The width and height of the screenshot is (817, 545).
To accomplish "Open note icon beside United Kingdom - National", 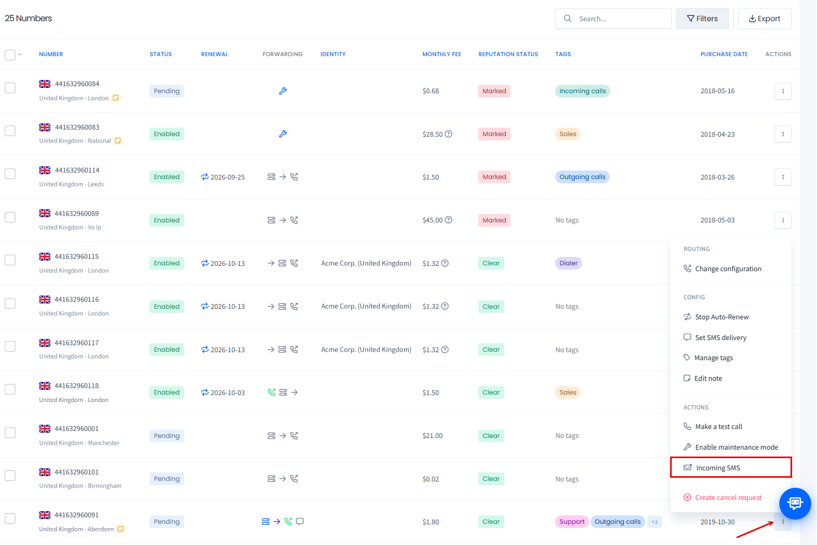I will coord(118,141).
